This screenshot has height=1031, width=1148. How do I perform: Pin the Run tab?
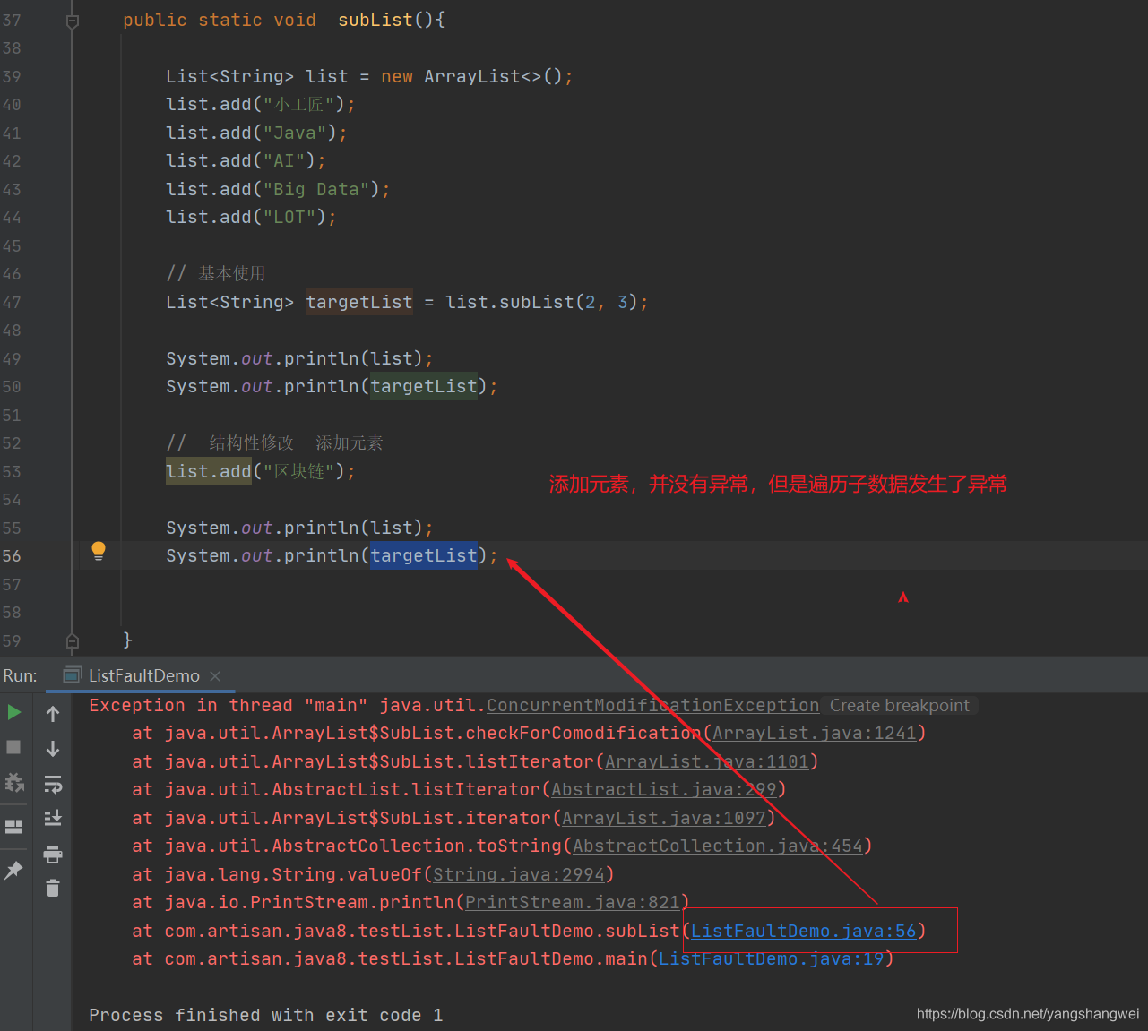pyautogui.click(x=13, y=870)
